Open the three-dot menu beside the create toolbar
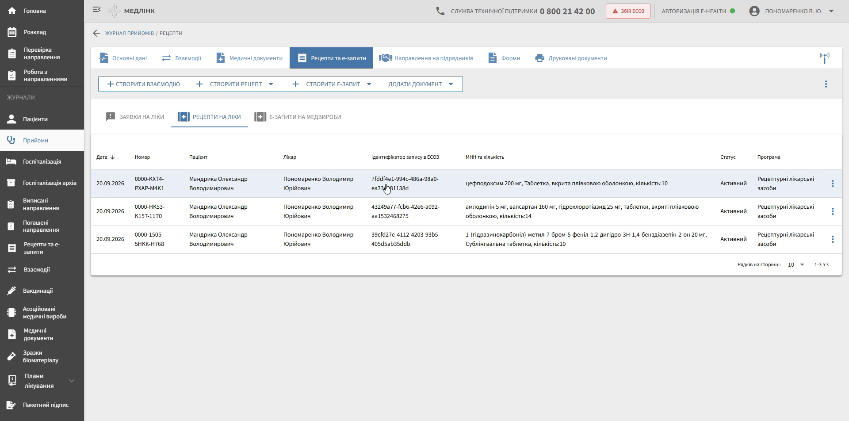This screenshot has width=849, height=421. point(826,84)
